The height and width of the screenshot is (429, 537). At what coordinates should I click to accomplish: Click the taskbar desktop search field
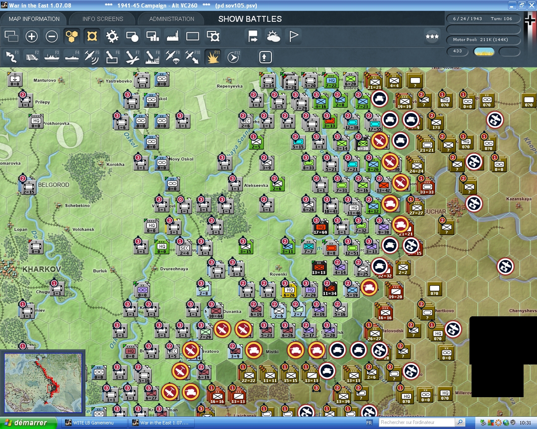tap(417, 422)
